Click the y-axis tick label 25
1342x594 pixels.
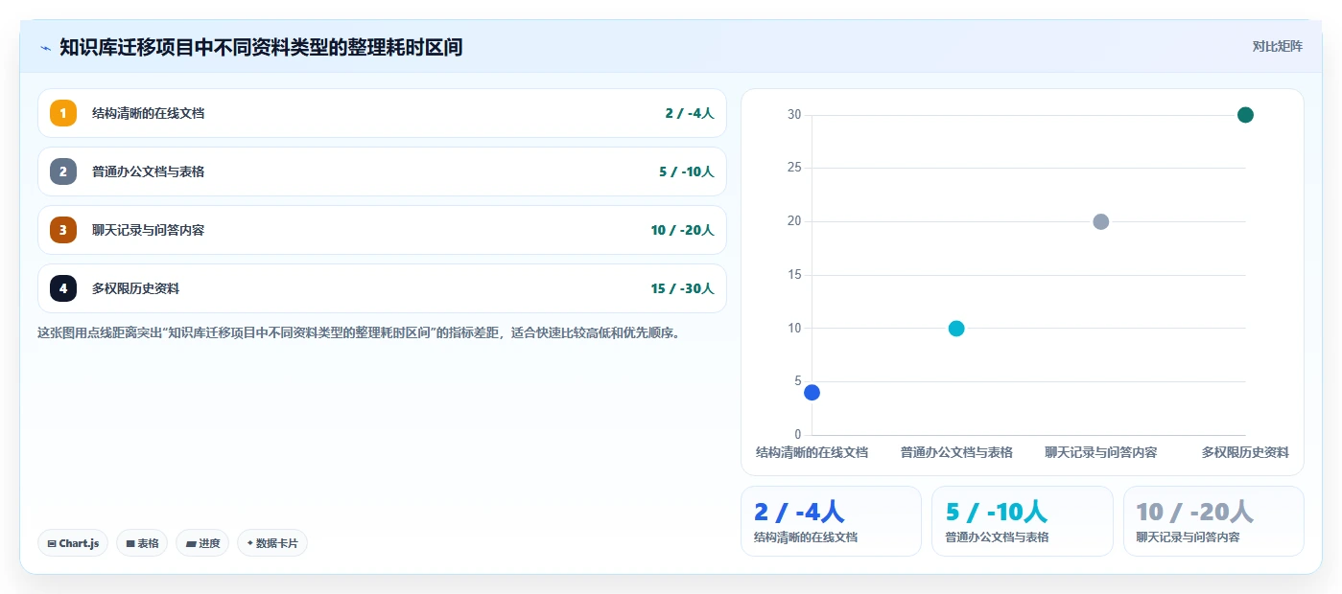tap(794, 168)
